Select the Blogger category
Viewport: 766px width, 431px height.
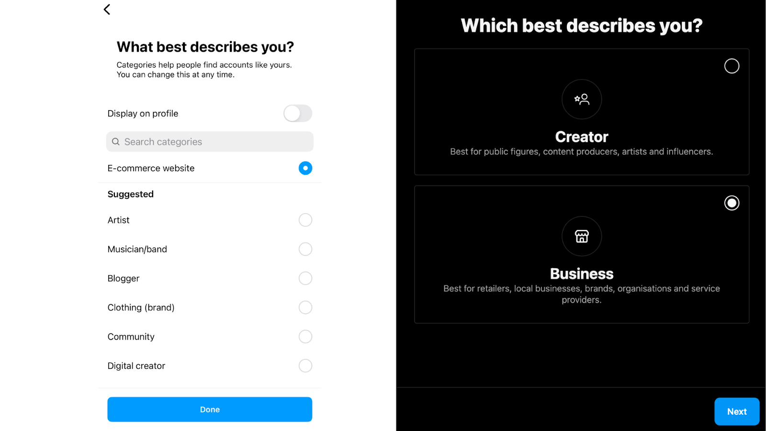(305, 278)
